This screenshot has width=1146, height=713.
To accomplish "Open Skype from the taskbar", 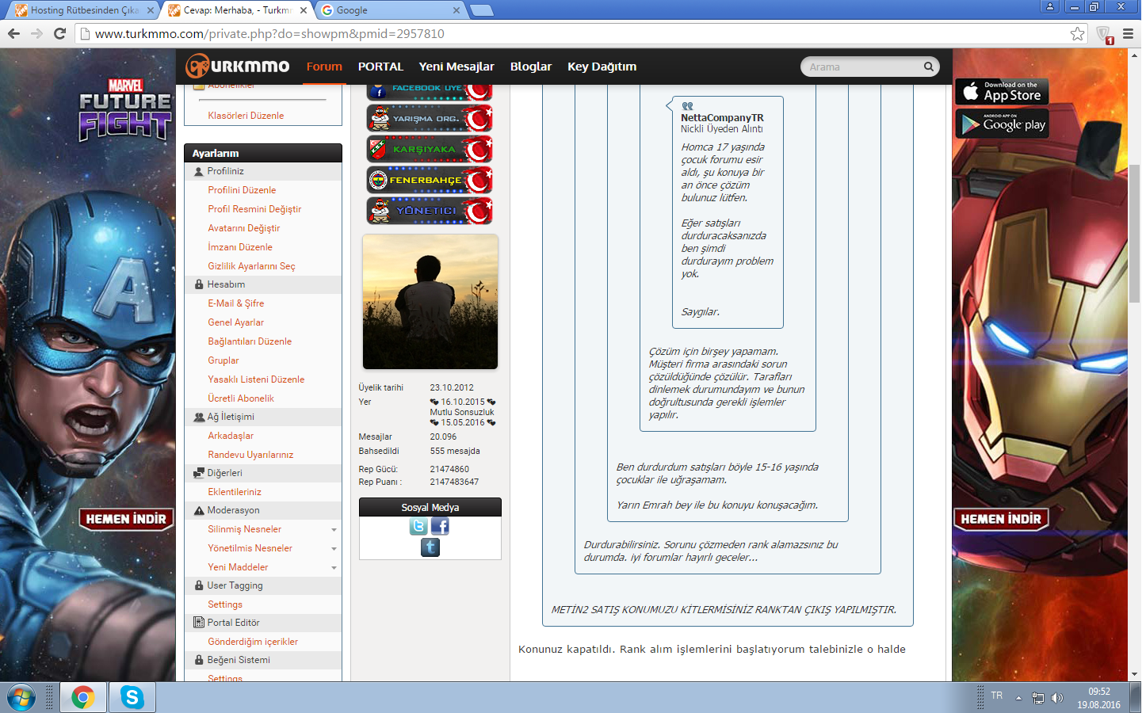I will pyautogui.click(x=132, y=698).
